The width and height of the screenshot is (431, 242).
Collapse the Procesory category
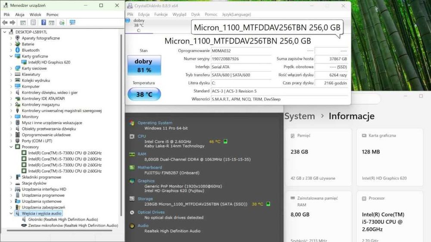tap(11, 147)
